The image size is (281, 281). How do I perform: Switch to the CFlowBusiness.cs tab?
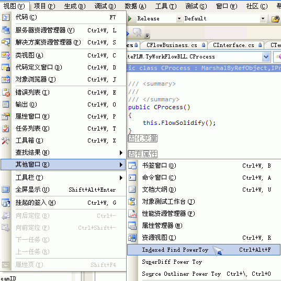[x=174, y=45]
